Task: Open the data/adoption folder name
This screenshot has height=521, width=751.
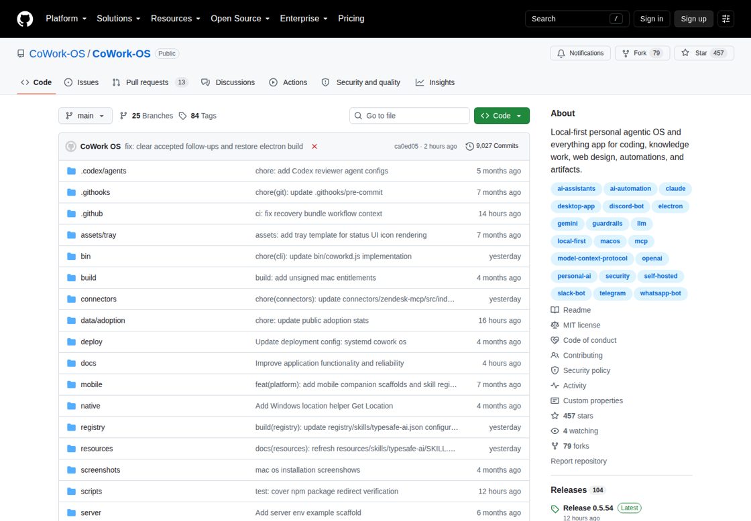Action: pos(103,321)
